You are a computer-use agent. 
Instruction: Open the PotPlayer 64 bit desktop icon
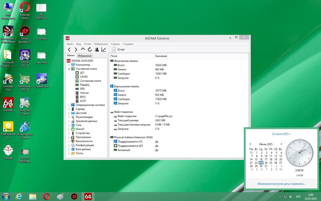click(x=8, y=130)
